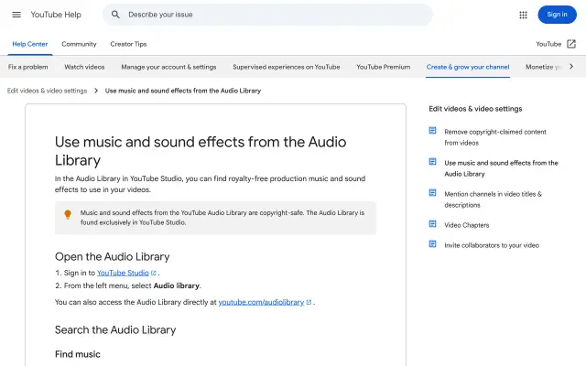
Task: Click article icon beside Mention channels in video titles
Action: point(432,193)
